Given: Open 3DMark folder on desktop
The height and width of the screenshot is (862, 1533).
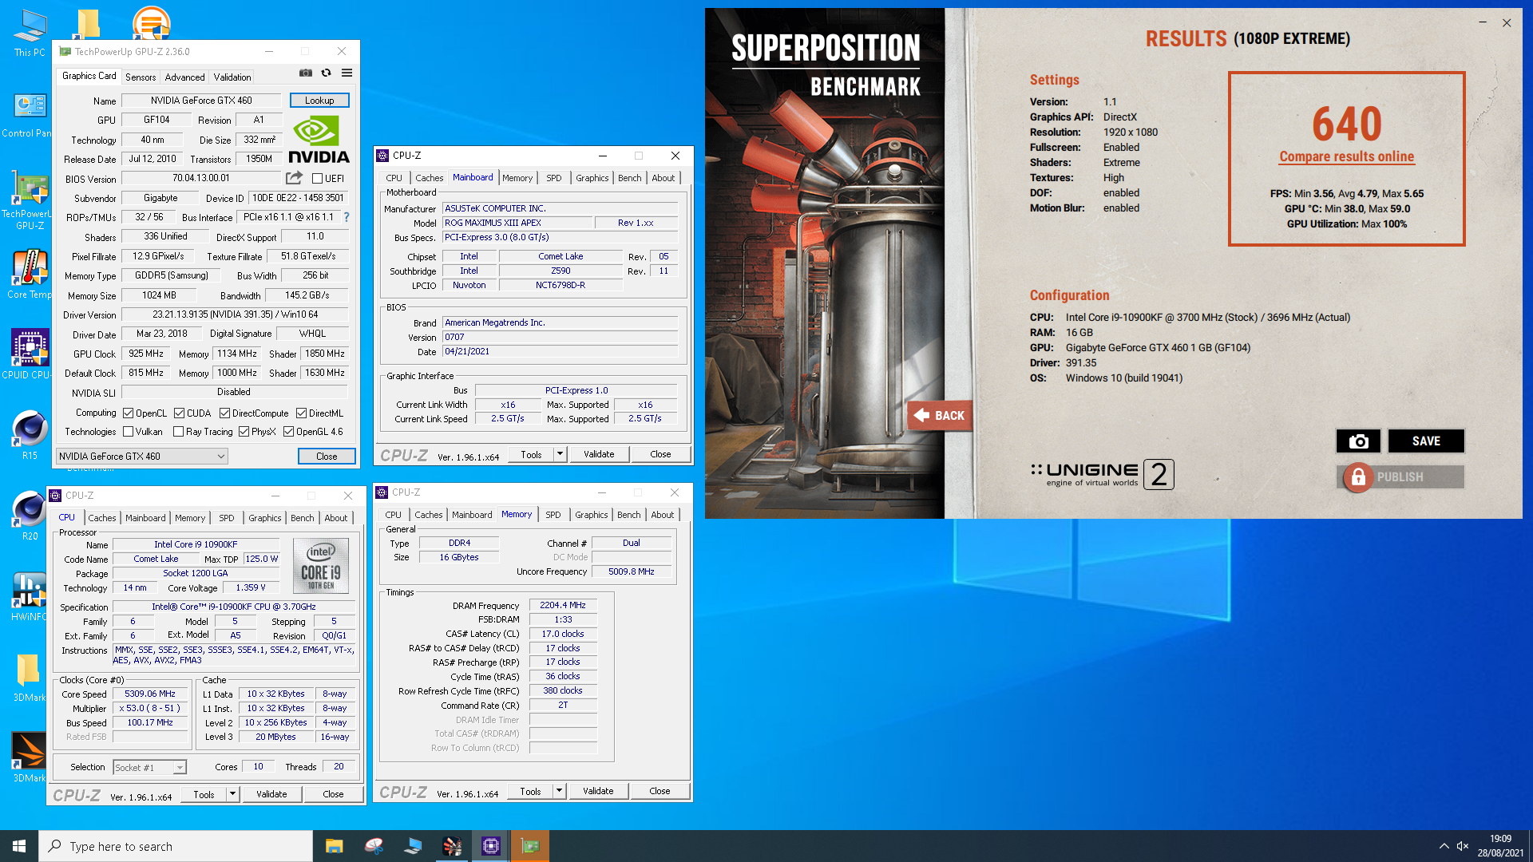Looking at the screenshot, I should [x=28, y=678].
